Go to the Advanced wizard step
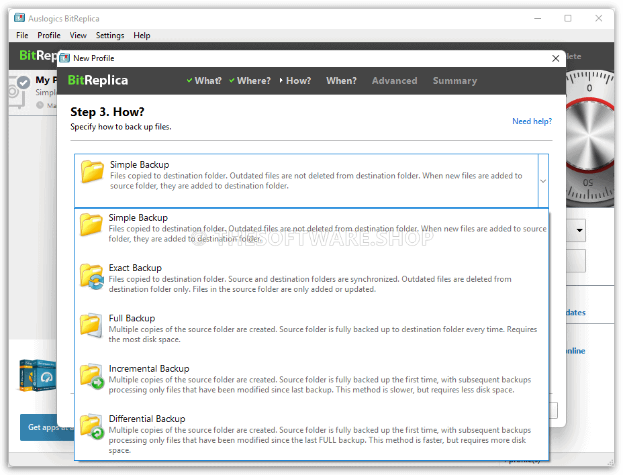Image resolution: width=623 pixels, height=475 pixels. coord(395,81)
